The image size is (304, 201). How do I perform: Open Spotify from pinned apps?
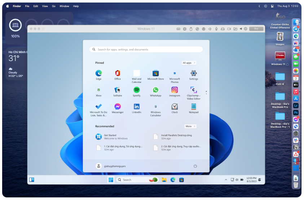[x=137, y=90]
